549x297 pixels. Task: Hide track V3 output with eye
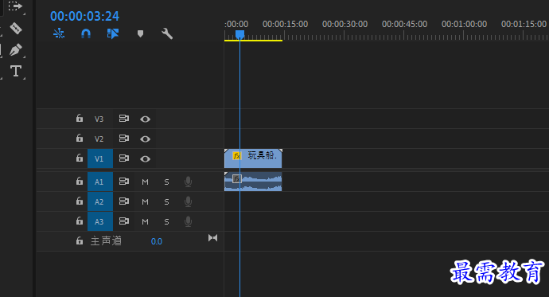146,119
